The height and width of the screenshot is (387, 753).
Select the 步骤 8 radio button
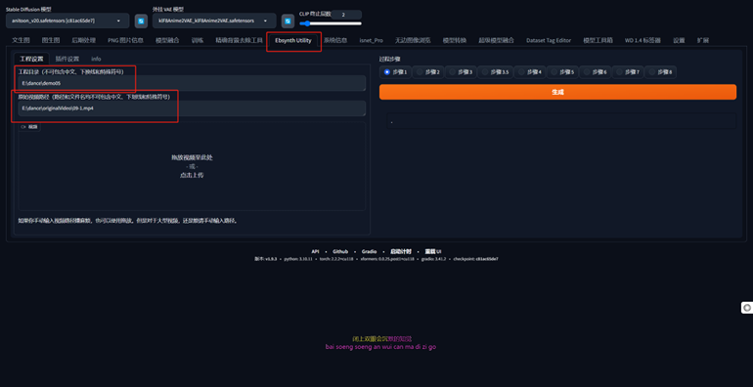coord(660,72)
